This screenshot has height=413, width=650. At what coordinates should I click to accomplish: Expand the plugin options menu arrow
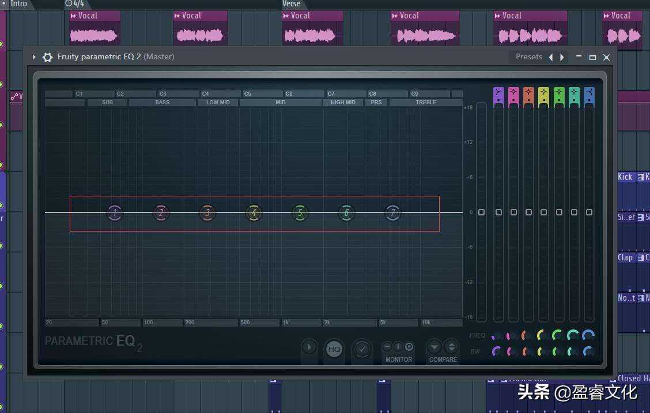34,57
